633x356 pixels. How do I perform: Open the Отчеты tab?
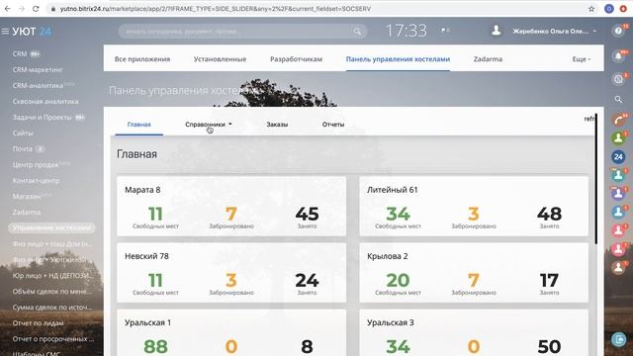pyautogui.click(x=333, y=125)
